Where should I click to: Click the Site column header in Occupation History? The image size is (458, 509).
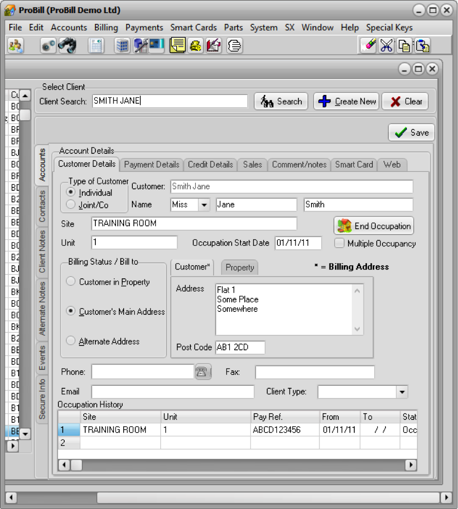coord(120,417)
